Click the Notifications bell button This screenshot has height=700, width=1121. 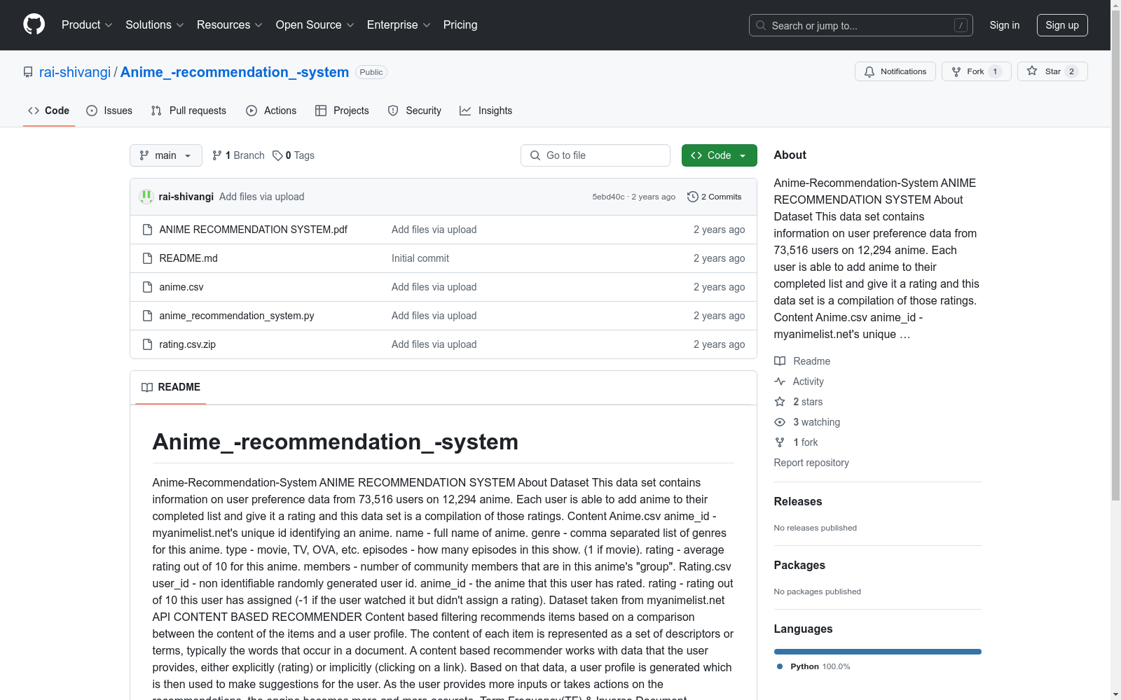pos(895,71)
